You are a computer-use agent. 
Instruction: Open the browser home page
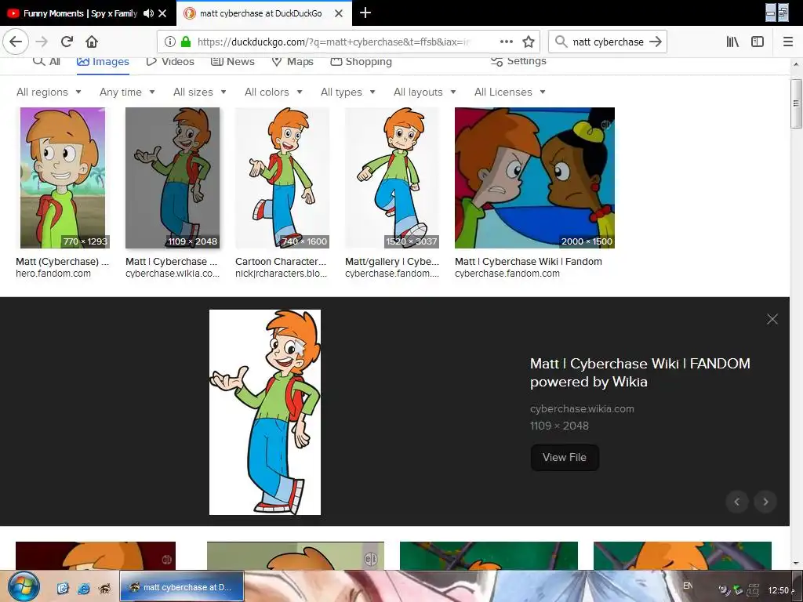point(92,42)
